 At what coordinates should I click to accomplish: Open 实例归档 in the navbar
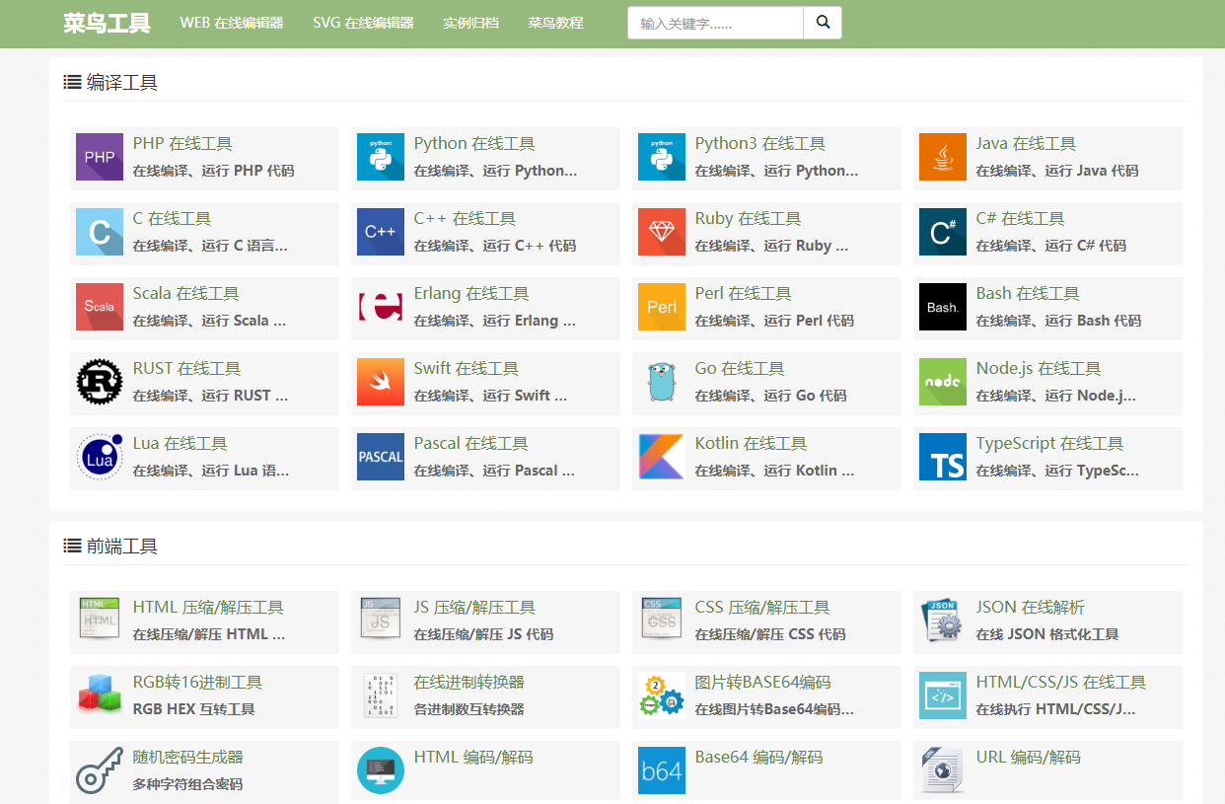click(x=470, y=23)
